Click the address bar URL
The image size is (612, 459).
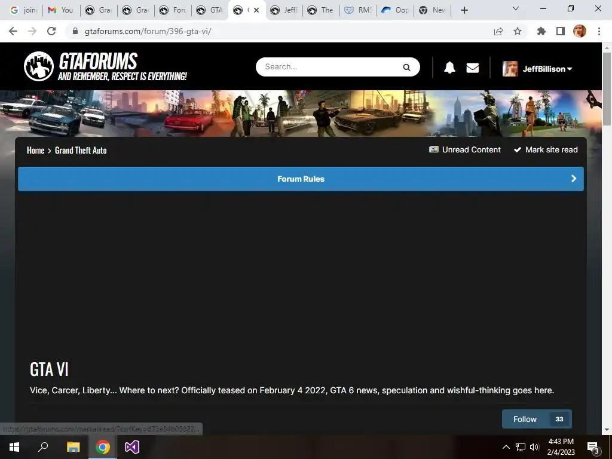pos(148,31)
